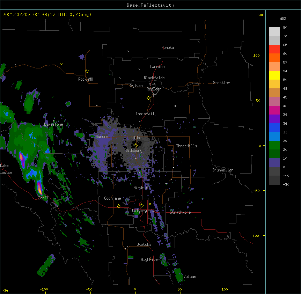
Task: Select the white plus marker north of Drumheller
Action: point(214,131)
